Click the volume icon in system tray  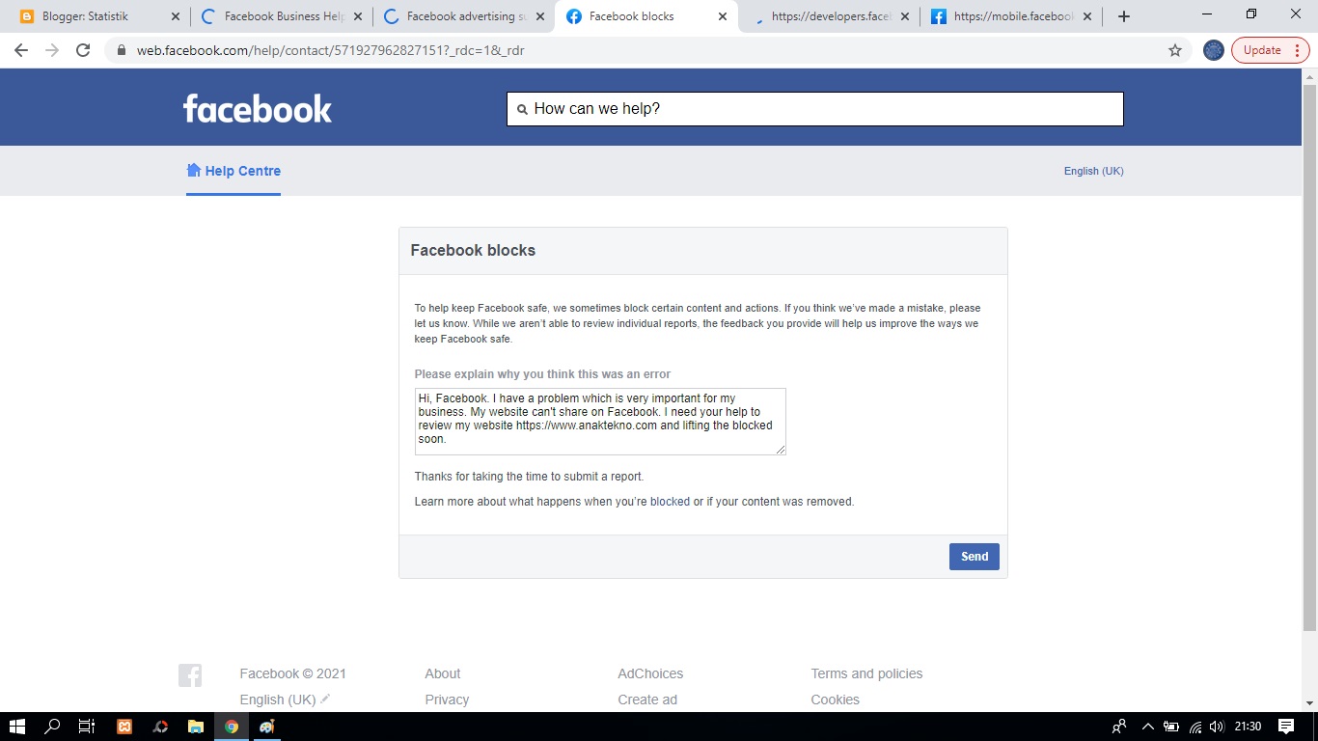coord(1217,727)
